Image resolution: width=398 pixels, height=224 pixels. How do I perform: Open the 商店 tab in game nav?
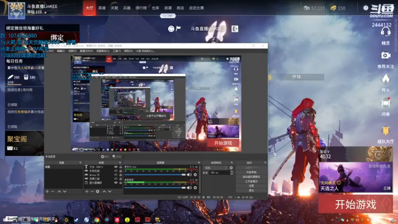point(180,8)
